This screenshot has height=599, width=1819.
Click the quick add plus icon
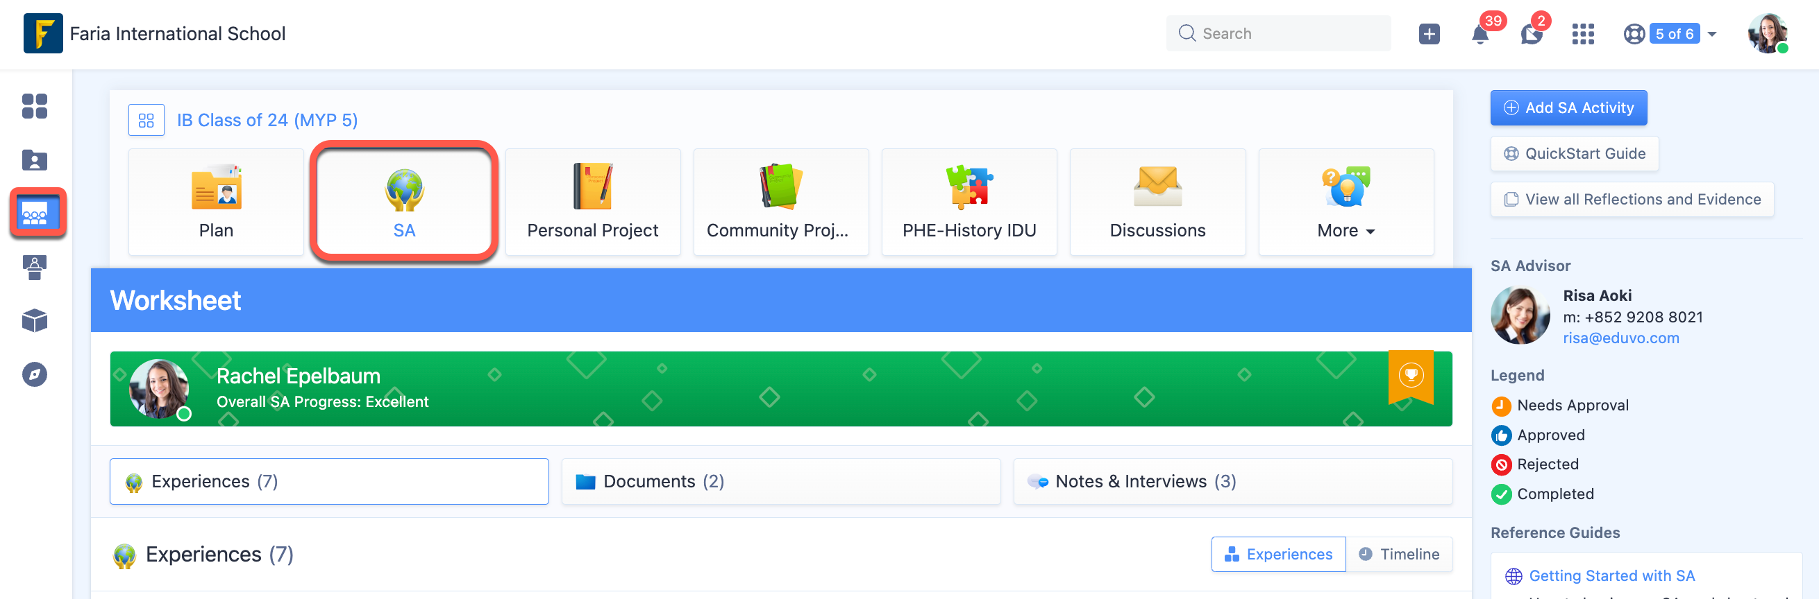[1429, 33]
